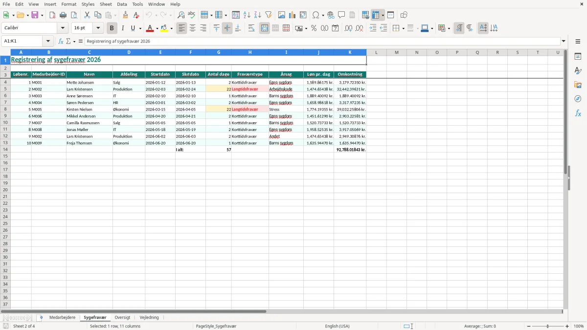Open the sidebar Navigator compass icon
587x330 pixels.
(578, 99)
